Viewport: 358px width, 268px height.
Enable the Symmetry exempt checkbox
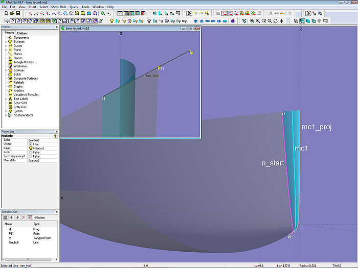(31, 156)
